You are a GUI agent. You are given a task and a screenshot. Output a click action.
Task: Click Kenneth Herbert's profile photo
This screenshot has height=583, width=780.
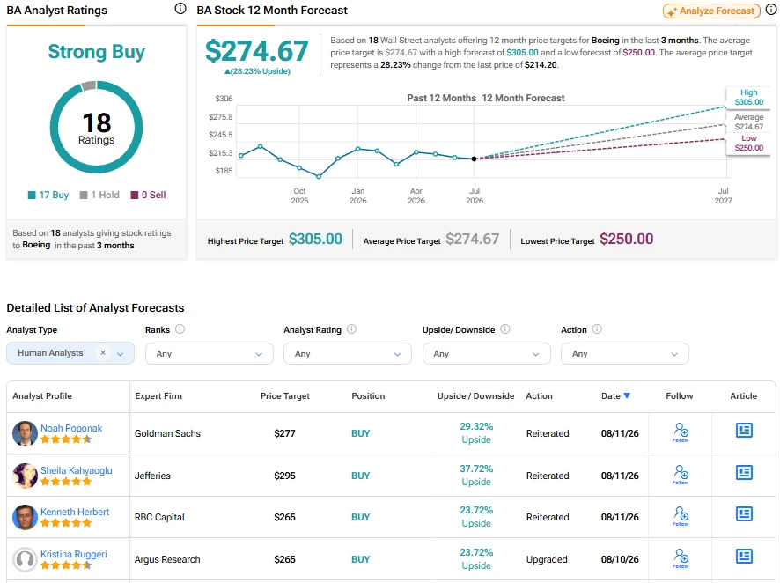(25, 517)
